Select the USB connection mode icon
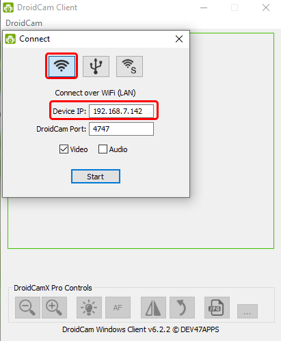The width and height of the screenshot is (281, 341). [96, 66]
